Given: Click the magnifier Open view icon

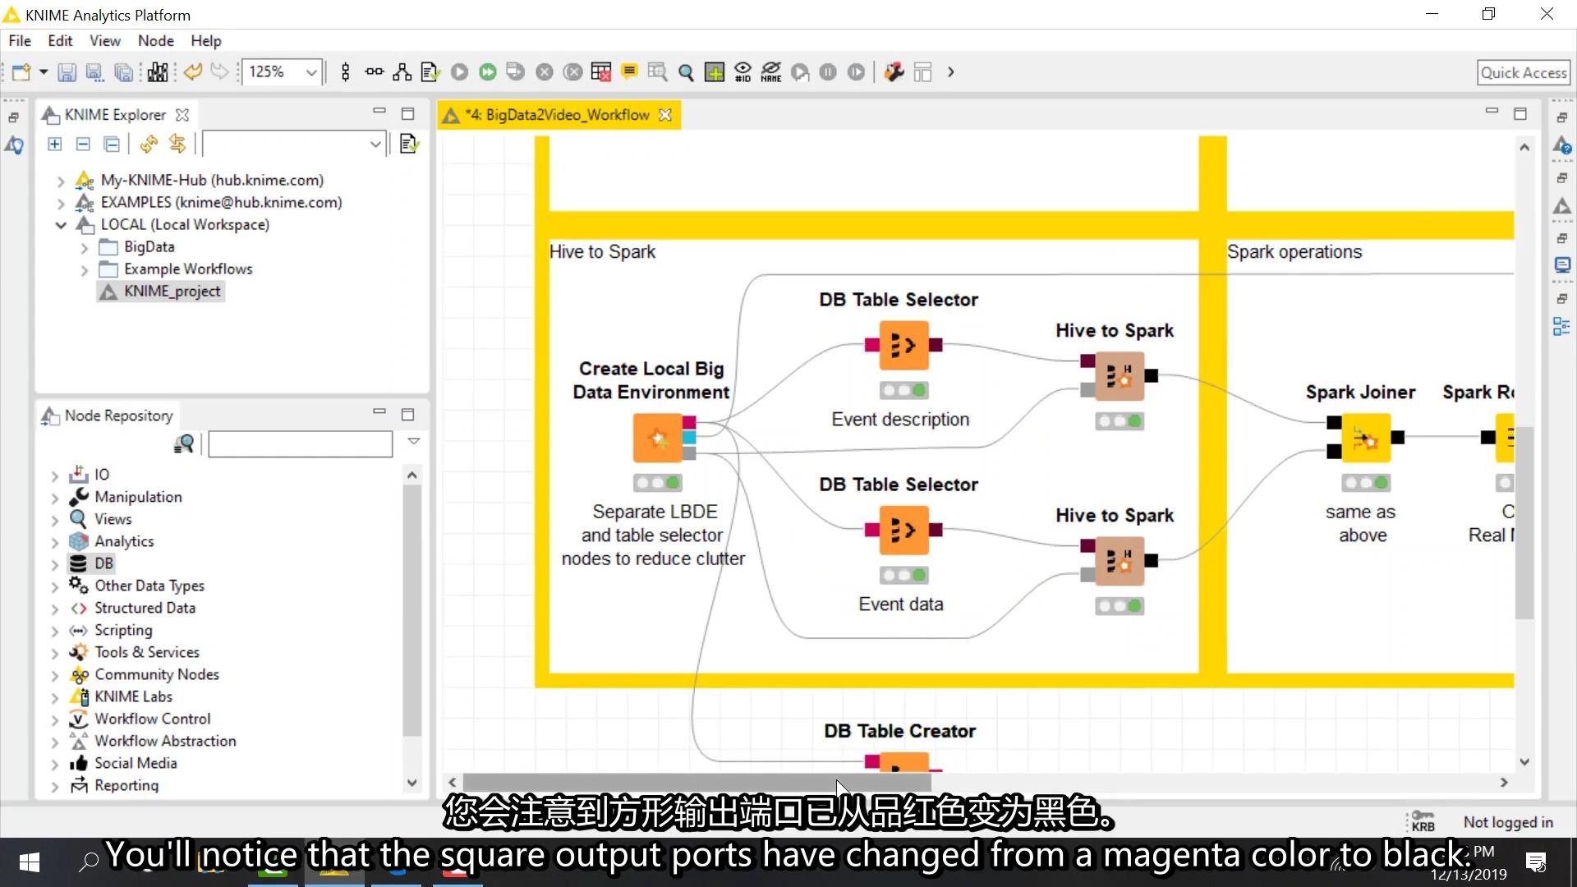Looking at the screenshot, I should [687, 72].
